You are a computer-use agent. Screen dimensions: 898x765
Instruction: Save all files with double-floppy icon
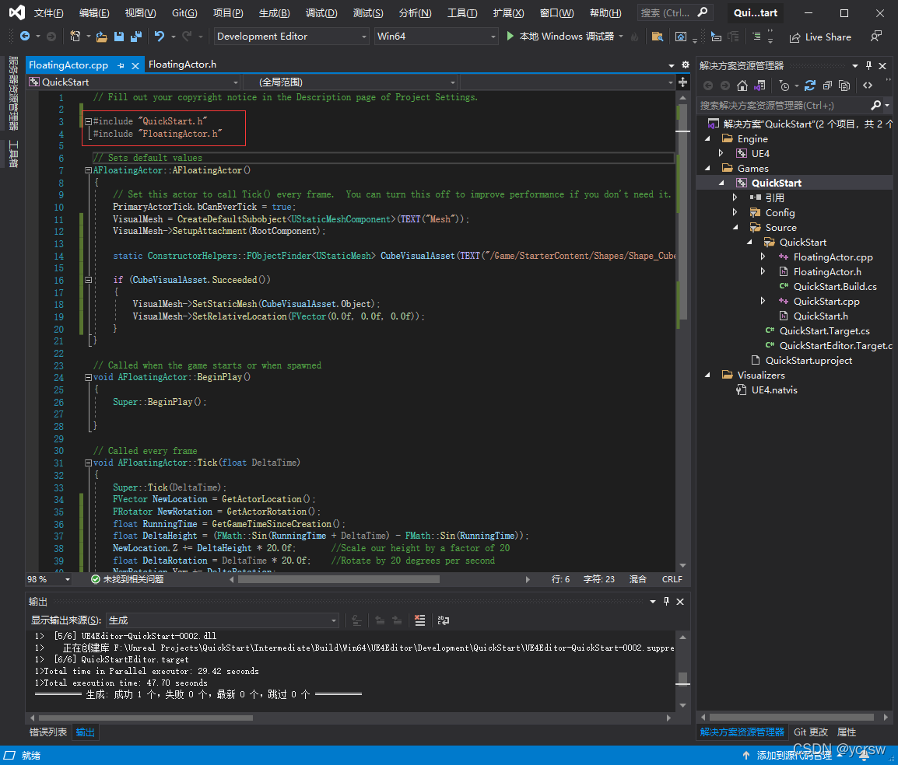[135, 37]
